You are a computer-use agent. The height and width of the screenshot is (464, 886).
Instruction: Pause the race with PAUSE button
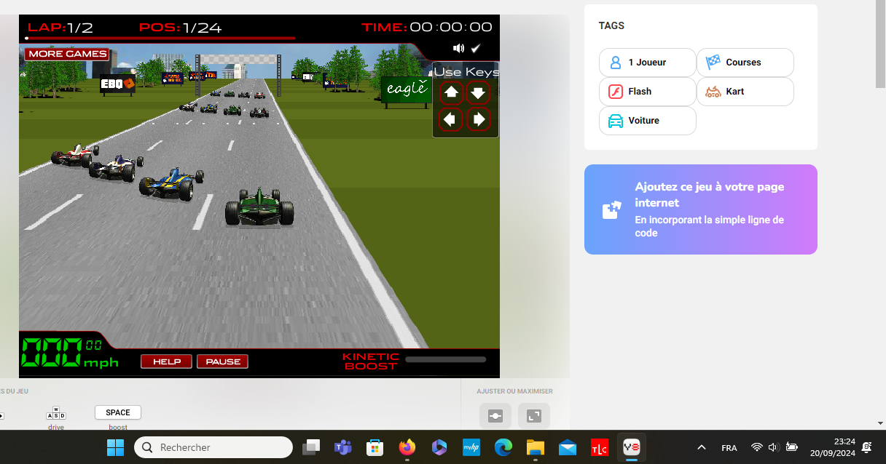click(x=222, y=361)
